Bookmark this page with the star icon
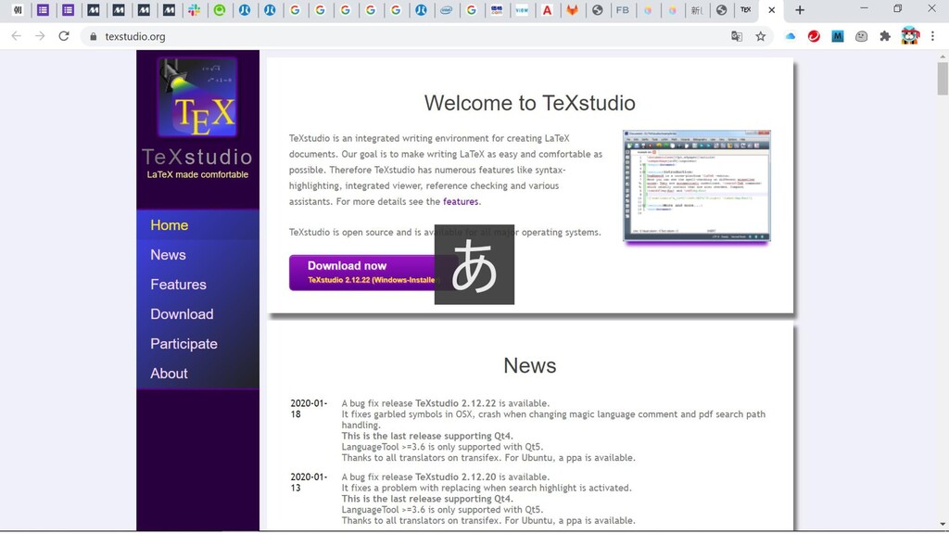 [x=761, y=36]
